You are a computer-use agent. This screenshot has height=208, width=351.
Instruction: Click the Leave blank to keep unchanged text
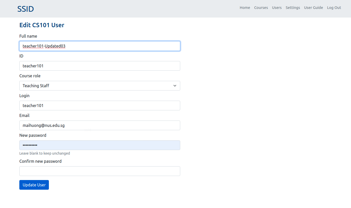(x=45, y=153)
